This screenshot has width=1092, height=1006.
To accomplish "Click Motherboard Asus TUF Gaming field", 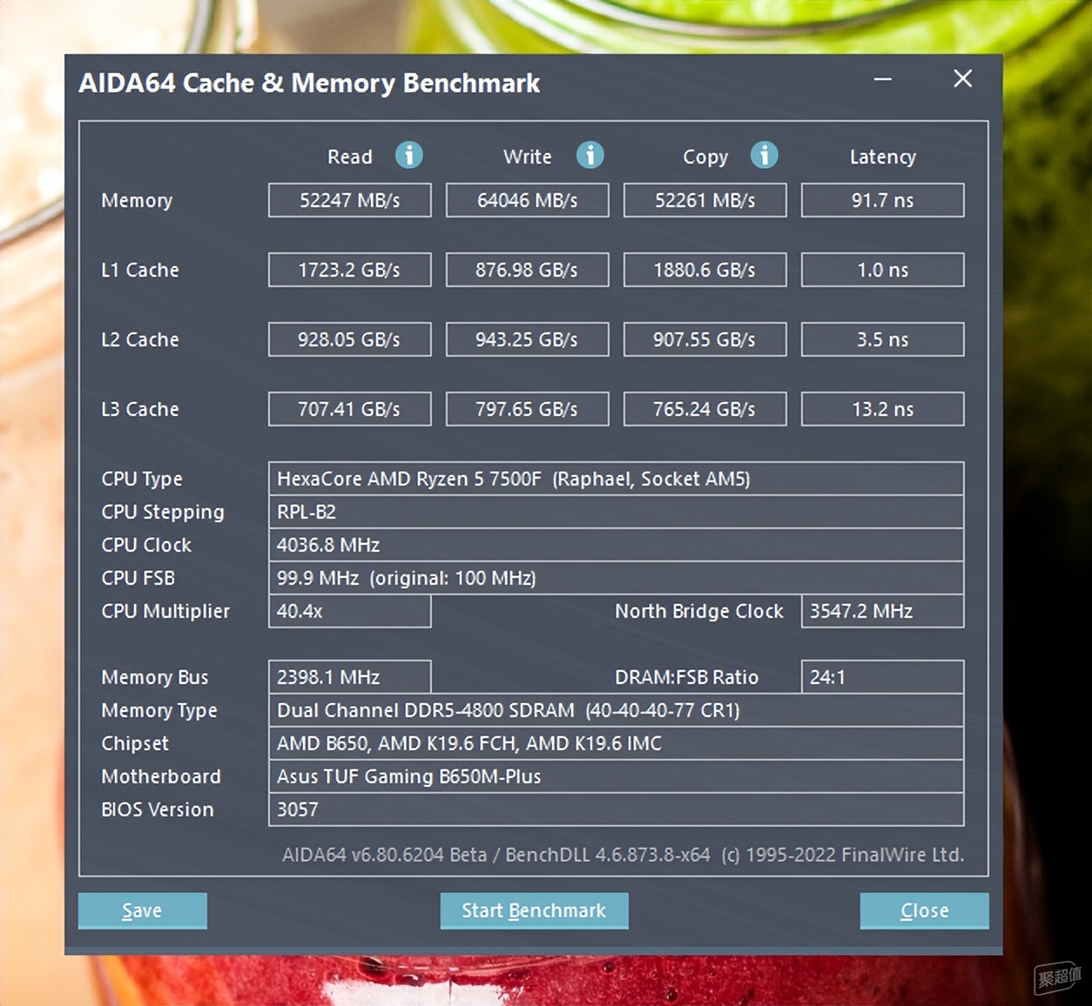I will (x=617, y=776).
